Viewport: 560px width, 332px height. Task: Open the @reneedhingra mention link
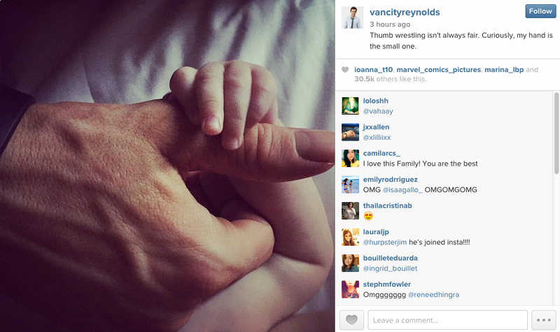tap(433, 294)
